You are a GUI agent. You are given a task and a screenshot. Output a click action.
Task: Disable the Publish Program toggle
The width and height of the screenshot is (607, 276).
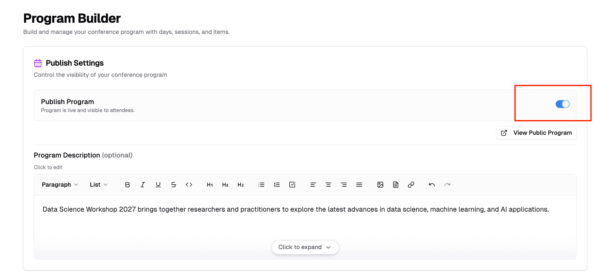(x=562, y=104)
